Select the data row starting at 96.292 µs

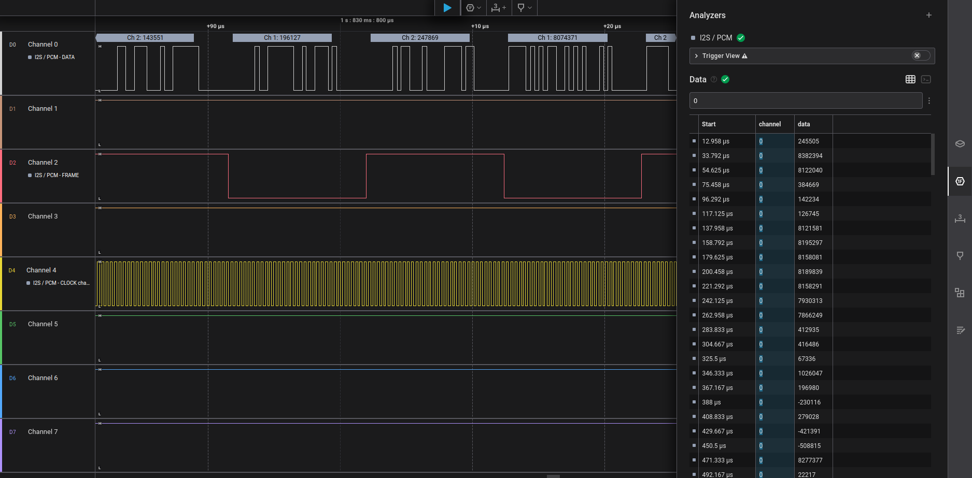coord(810,199)
